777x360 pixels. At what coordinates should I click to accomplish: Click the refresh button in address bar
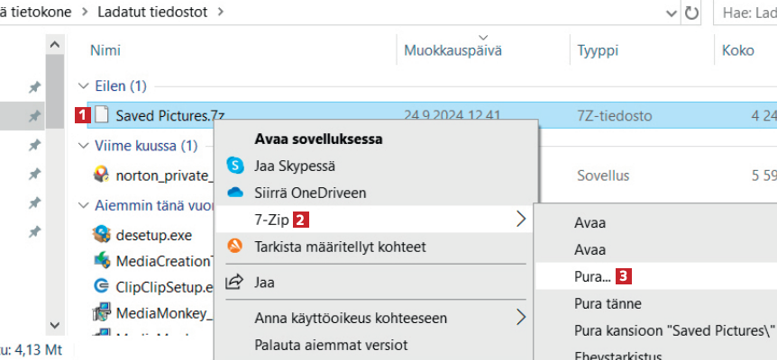pyautogui.click(x=692, y=13)
